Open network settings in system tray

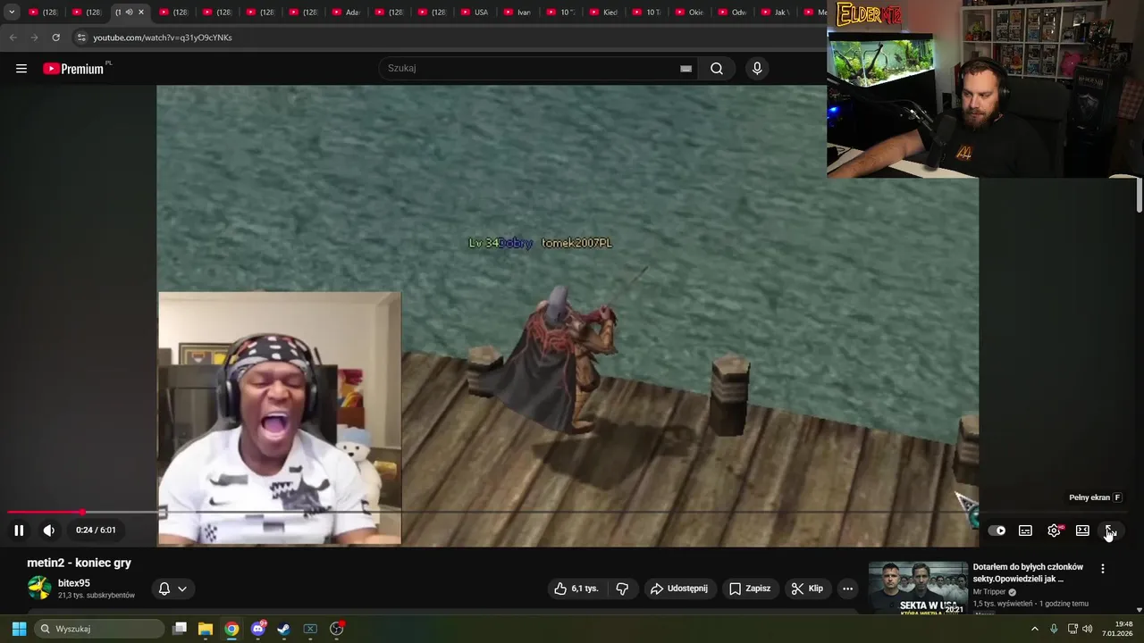pos(1072,629)
